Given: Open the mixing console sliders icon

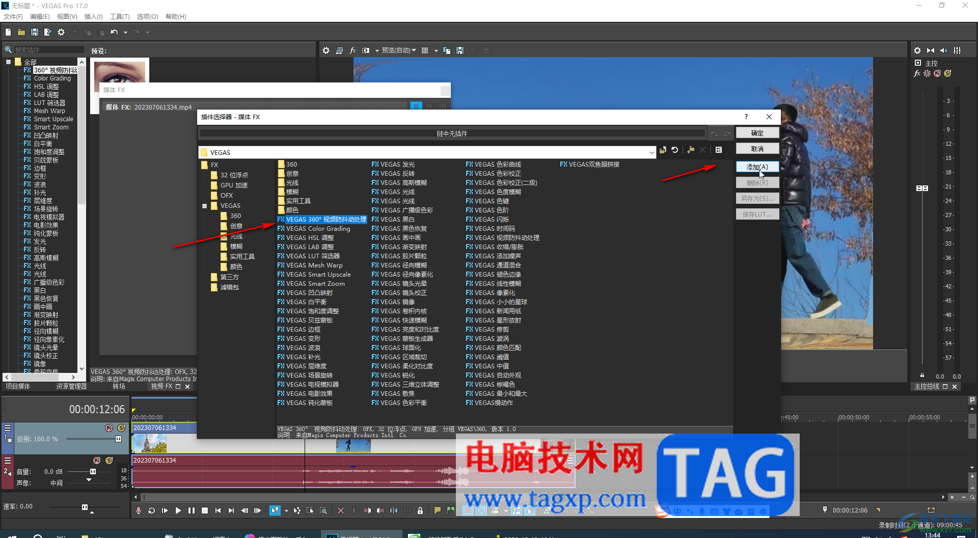Looking at the screenshot, I should 957,50.
